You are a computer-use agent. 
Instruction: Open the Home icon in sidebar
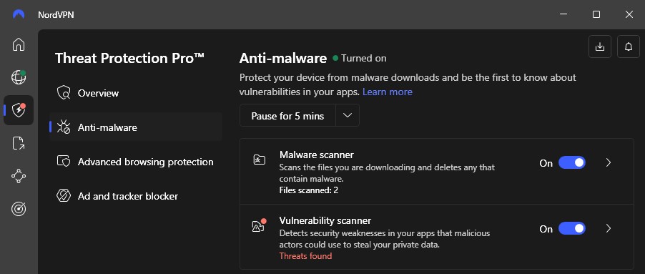19,44
